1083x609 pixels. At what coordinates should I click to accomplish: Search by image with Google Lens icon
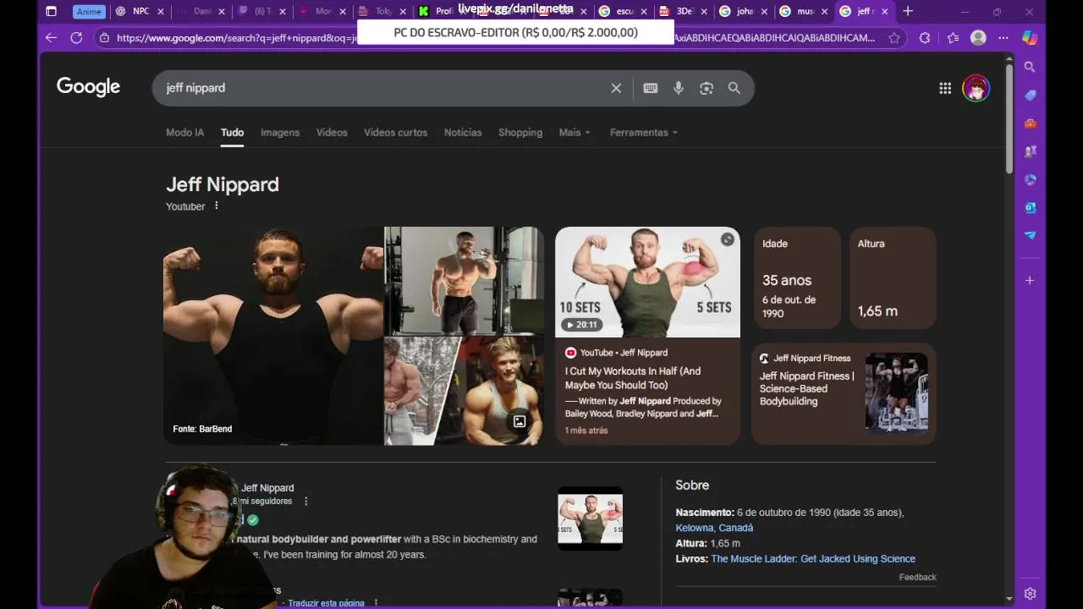[706, 88]
